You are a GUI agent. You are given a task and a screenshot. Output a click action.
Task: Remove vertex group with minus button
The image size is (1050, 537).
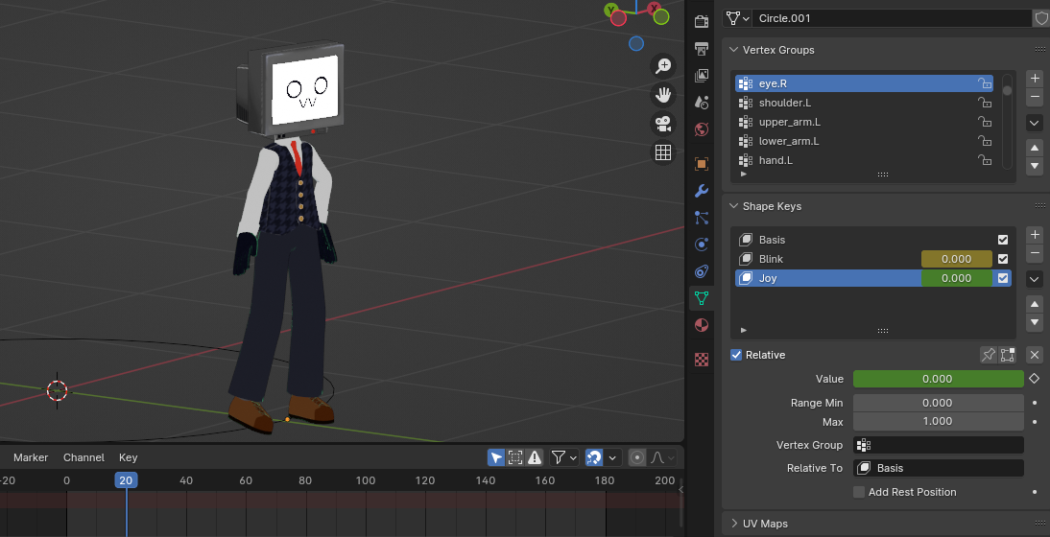click(x=1035, y=97)
